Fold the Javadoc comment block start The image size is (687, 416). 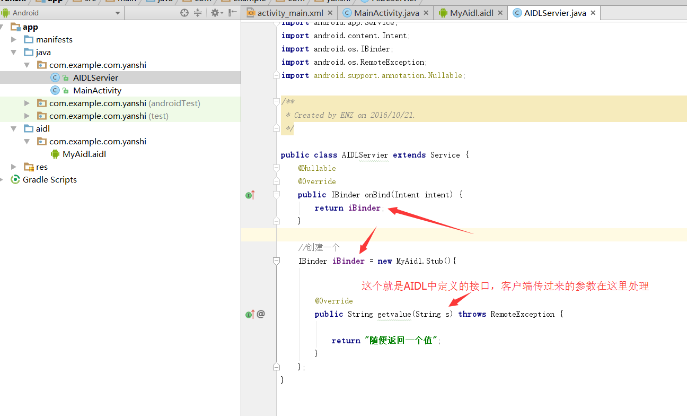276,102
